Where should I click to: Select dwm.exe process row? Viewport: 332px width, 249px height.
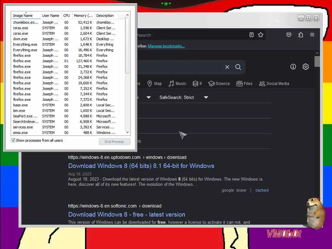click(x=68, y=39)
